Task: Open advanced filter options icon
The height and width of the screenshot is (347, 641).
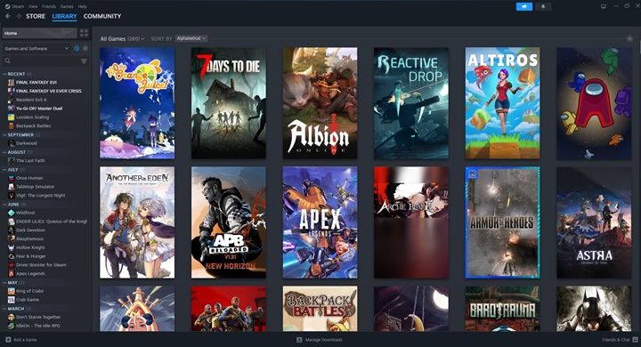Action: pyautogui.click(x=84, y=61)
